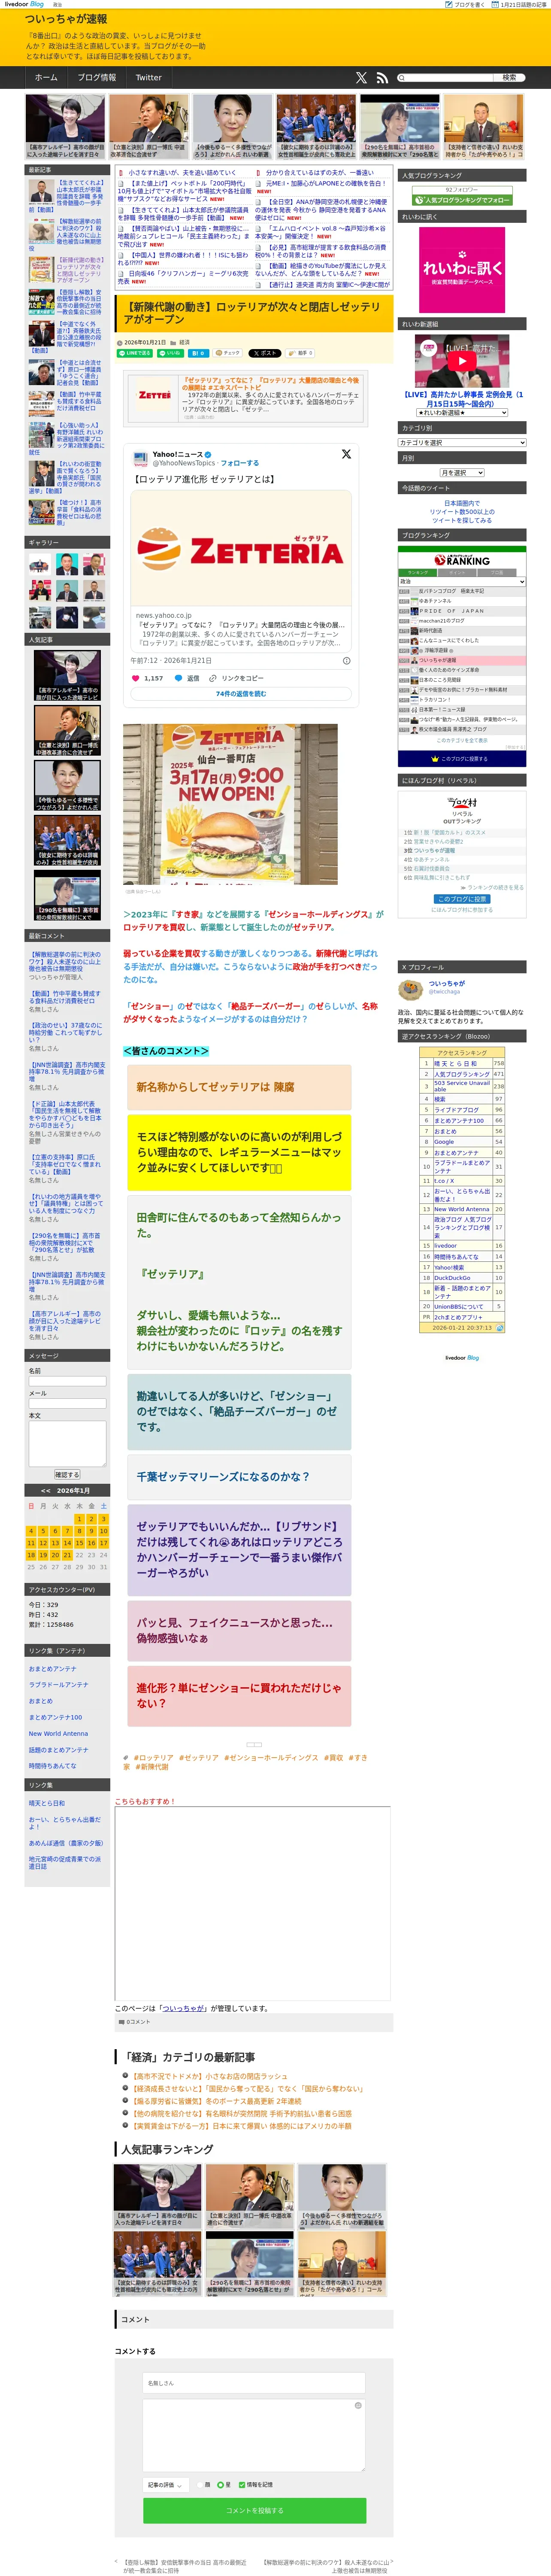Image resolution: width=551 pixels, height=2576 pixels.
Task: Play the LIVE YouTube video
Action: click(x=462, y=361)
